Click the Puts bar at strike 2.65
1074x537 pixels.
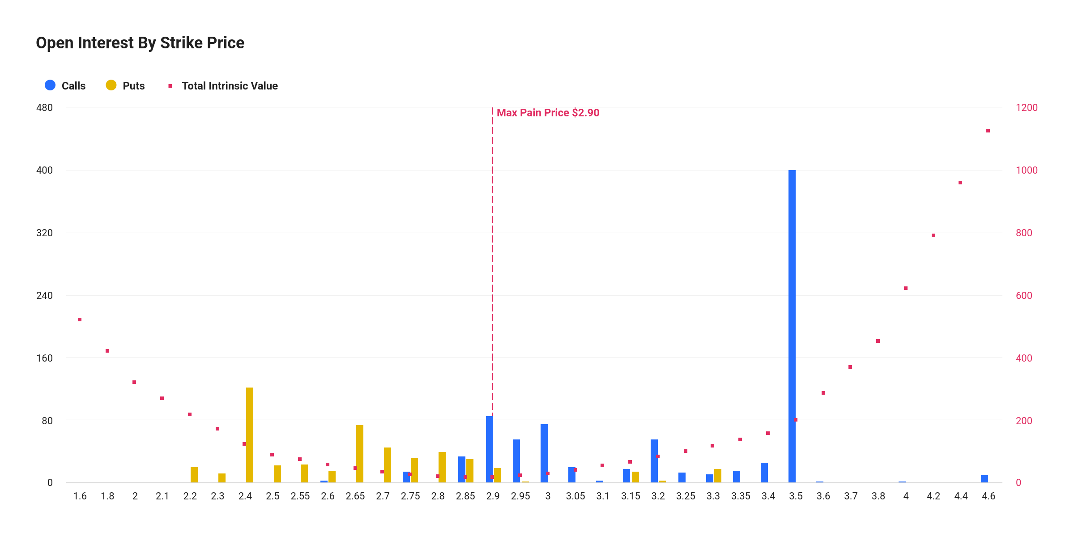click(360, 454)
